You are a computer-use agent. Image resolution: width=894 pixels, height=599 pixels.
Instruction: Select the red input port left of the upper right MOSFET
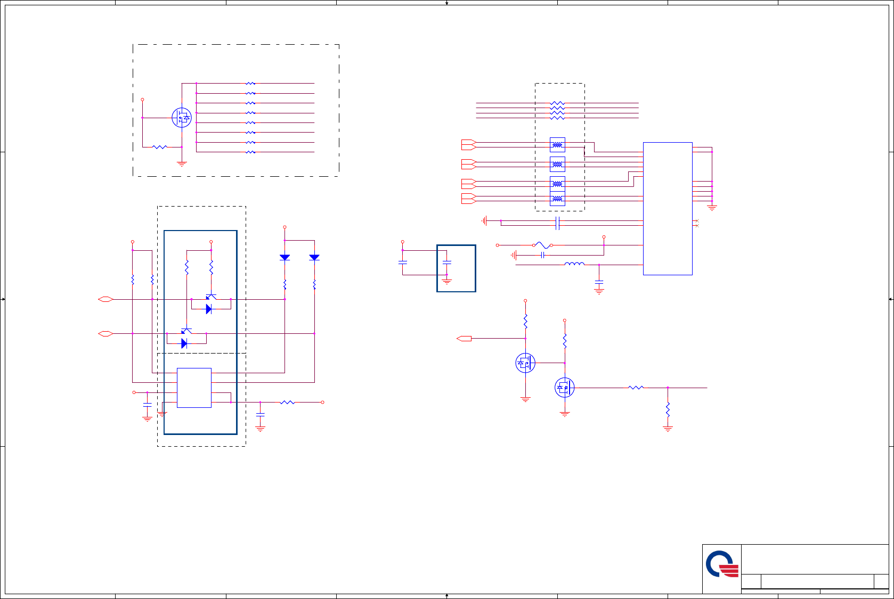point(464,338)
